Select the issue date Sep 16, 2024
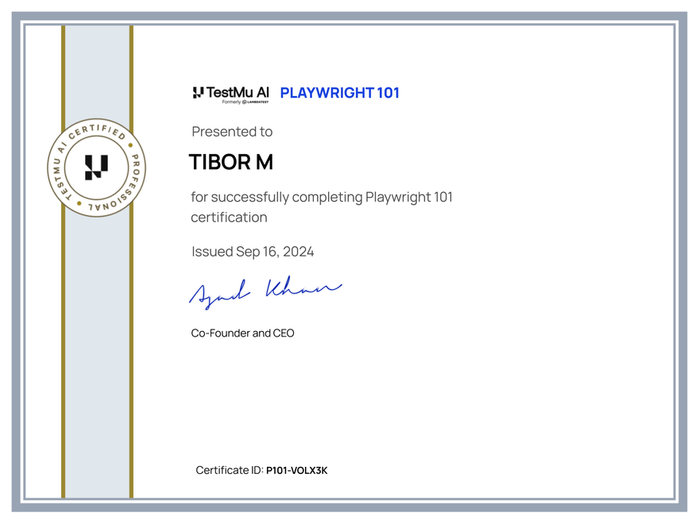 [275, 252]
